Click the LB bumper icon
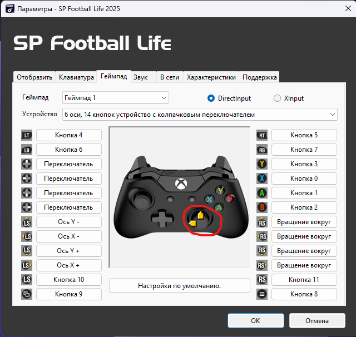356x337 pixels. (x=27, y=150)
